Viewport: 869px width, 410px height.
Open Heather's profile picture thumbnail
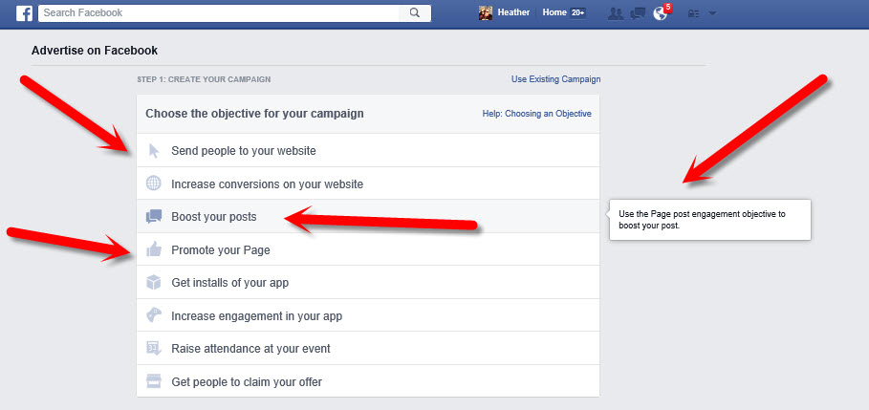click(486, 12)
